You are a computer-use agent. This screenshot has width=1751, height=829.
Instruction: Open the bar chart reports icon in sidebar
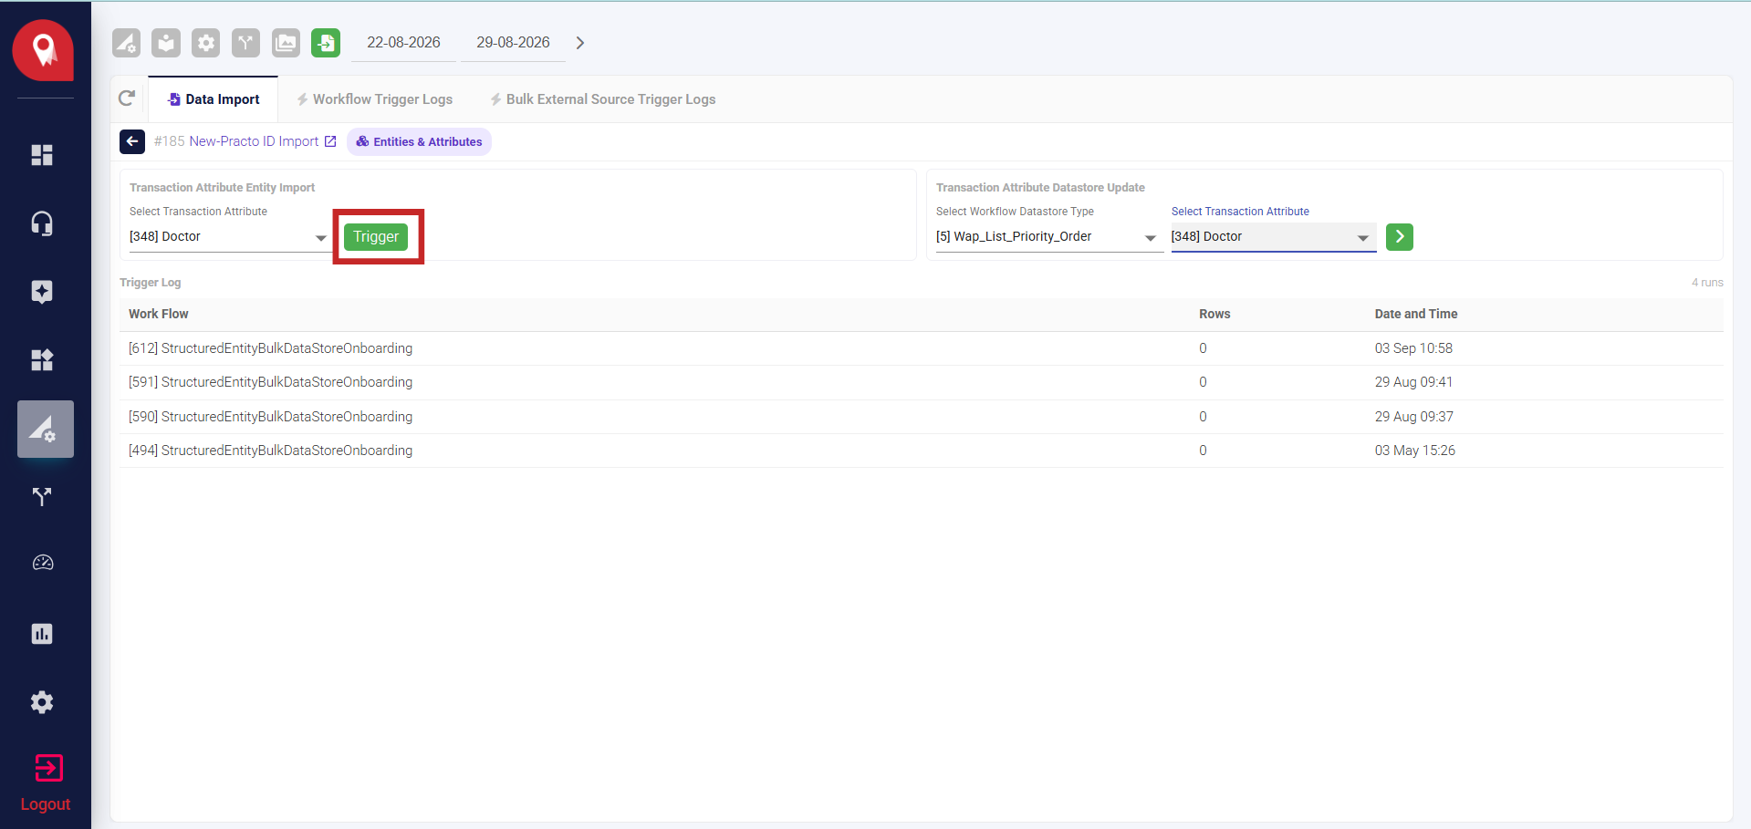pyautogui.click(x=42, y=634)
